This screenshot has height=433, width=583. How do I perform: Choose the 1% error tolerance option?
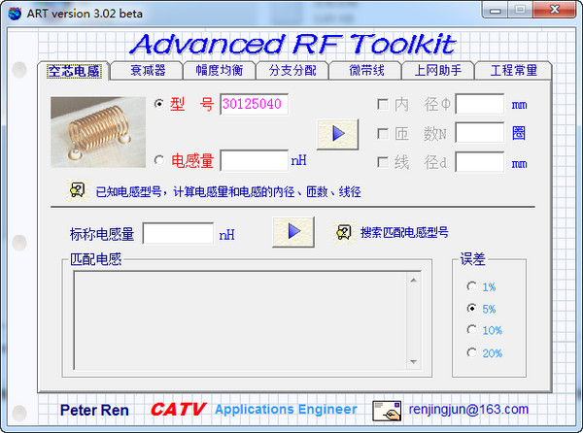click(472, 286)
